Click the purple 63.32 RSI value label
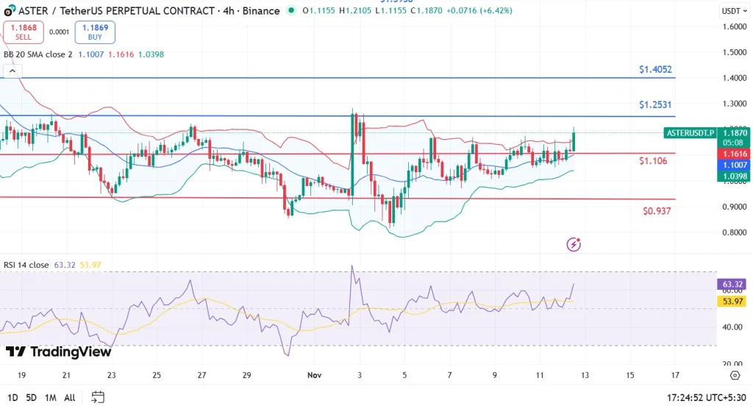753x409 pixels. click(x=730, y=283)
